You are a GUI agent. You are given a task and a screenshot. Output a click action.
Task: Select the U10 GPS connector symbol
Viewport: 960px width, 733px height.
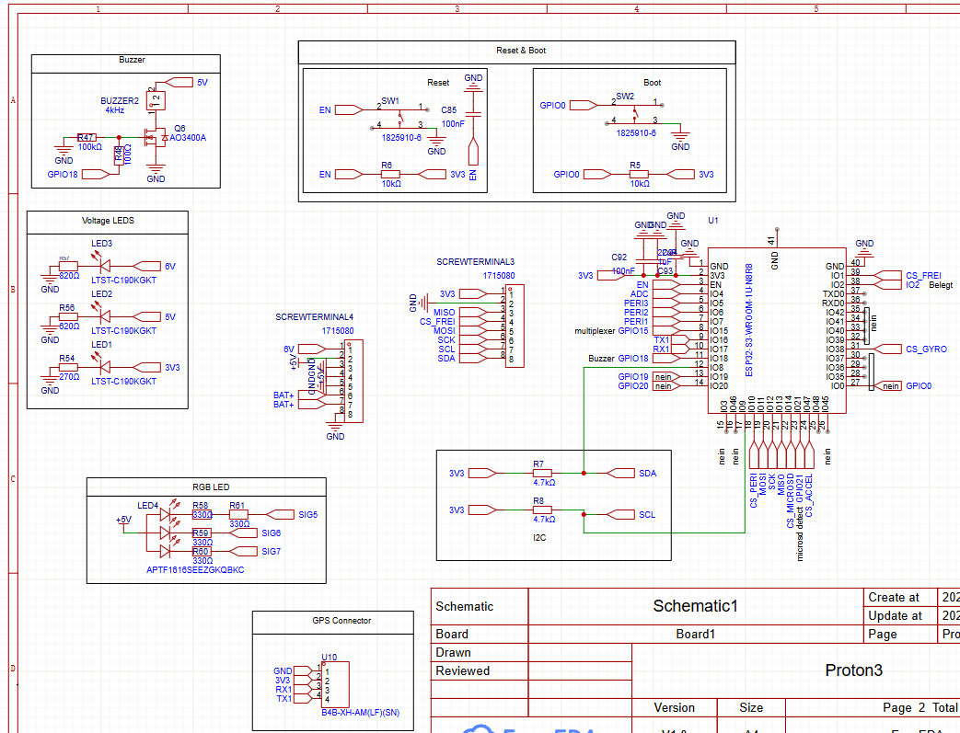coord(335,684)
